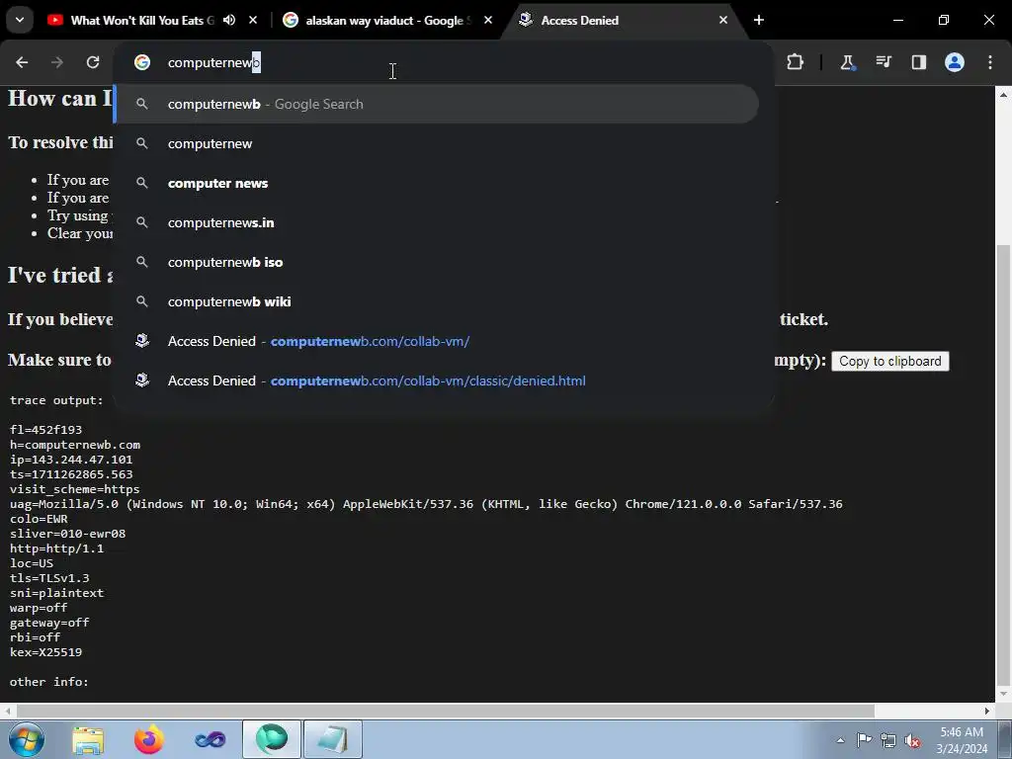Image resolution: width=1012 pixels, height=759 pixels.
Task: Select the 'computer news' suggestion
Action: click(436, 183)
